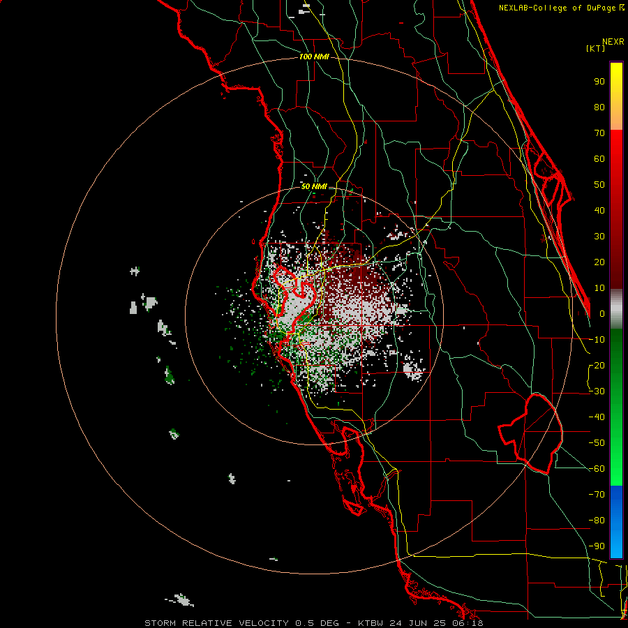Click the -20 value on velocity scale
This screenshot has height=628, width=628.
coord(597,365)
